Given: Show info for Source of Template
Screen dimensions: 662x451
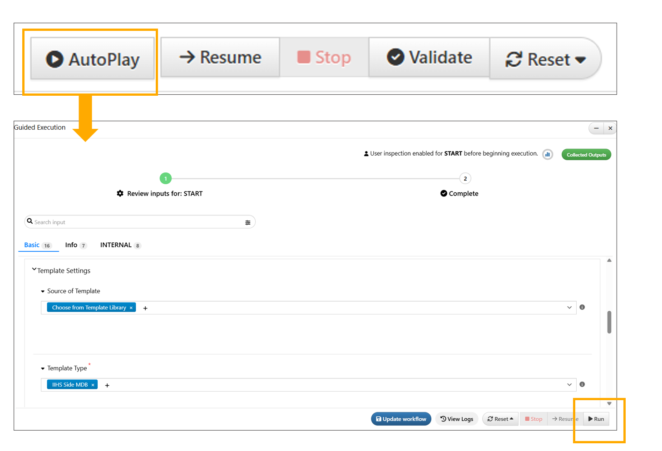Looking at the screenshot, I should pyautogui.click(x=582, y=307).
